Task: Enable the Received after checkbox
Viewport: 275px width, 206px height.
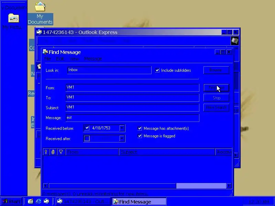Action: (87, 138)
